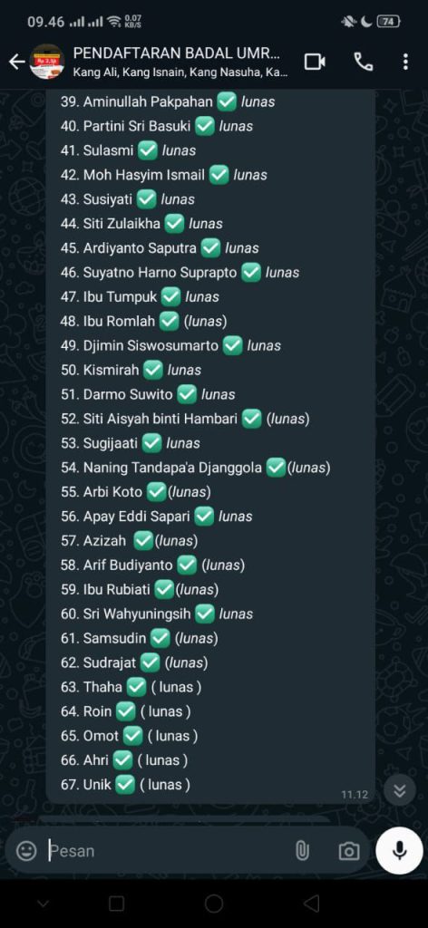Tap the Android home circle button
This screenshot has height=928, width=428.
(214, 904)
